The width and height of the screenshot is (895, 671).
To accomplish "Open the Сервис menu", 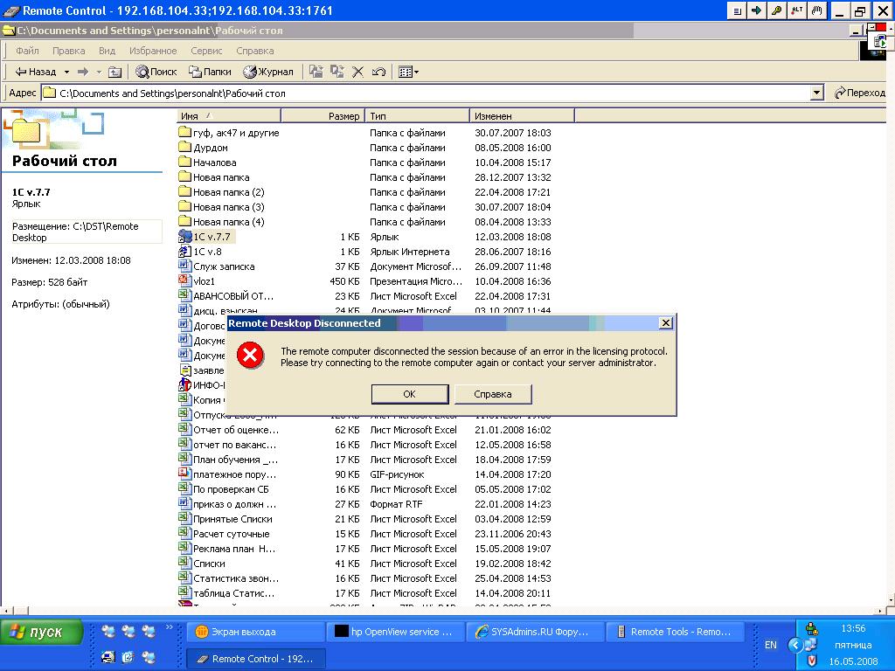I will coord(206,51).
